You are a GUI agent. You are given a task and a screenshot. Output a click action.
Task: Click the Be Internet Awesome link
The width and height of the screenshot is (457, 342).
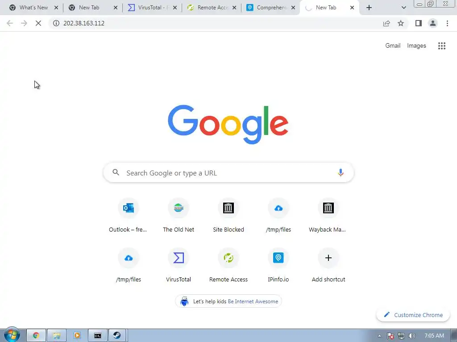point(253,301)
